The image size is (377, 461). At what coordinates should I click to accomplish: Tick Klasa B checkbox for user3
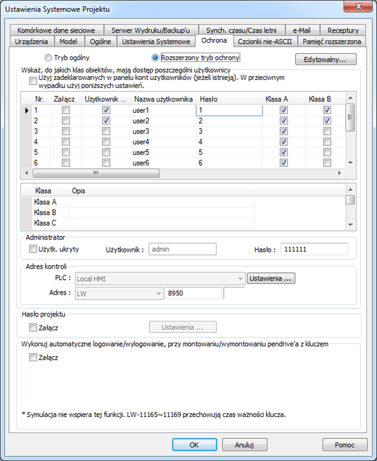(327, 131)
